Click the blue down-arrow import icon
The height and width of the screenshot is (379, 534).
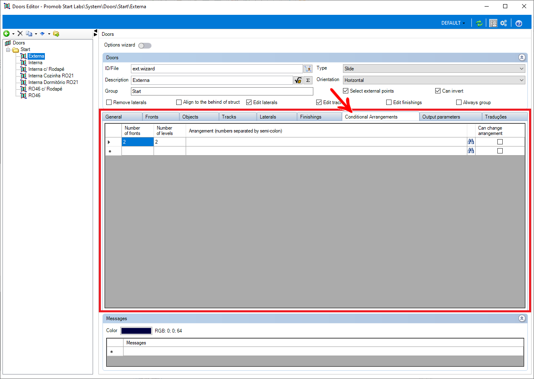(42, 34)
